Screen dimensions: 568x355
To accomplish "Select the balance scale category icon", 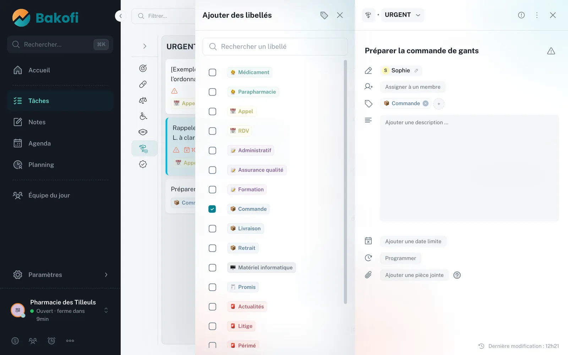I will (x=143, y=100).
